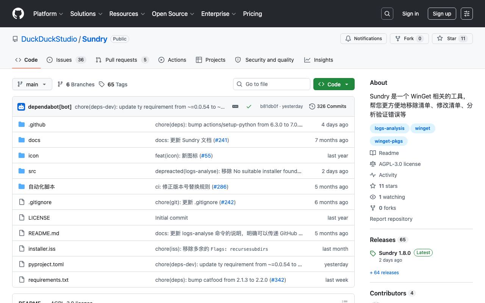The width and height of the screenshot is (485, 303).
Task: Open the Pull requests tab
Action: point(122,60)
